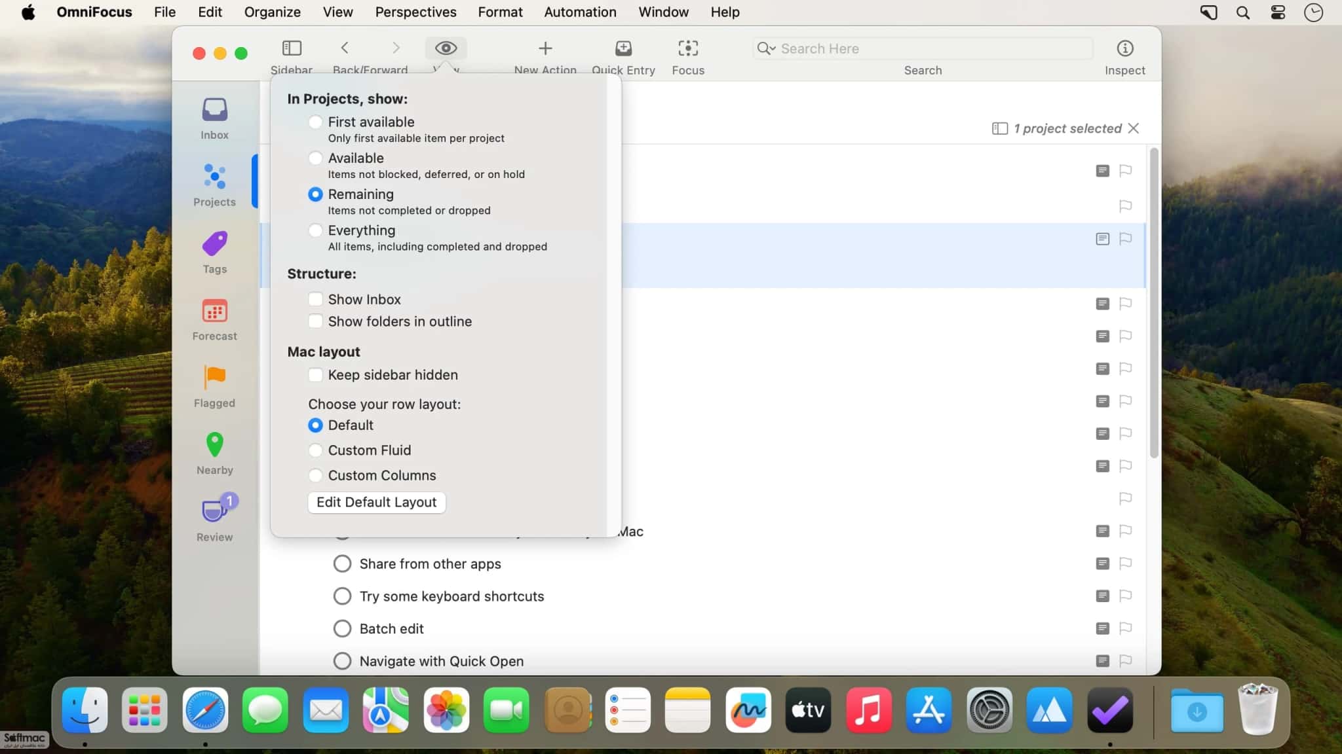Open note for Navigate with Quick Open
1342x754 pixels.
1103,661
